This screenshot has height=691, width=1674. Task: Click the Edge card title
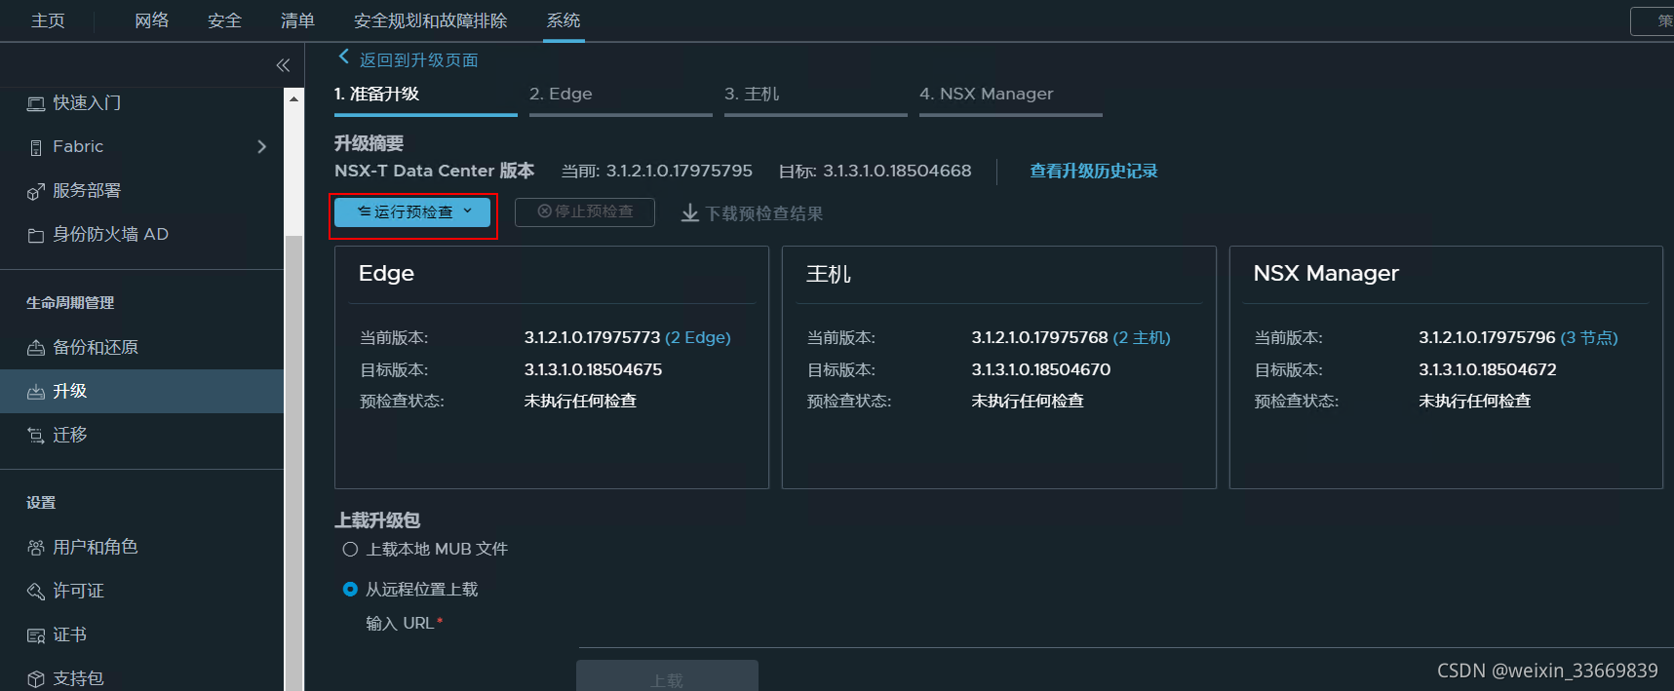pyautogui.click(x=386, y=274)
